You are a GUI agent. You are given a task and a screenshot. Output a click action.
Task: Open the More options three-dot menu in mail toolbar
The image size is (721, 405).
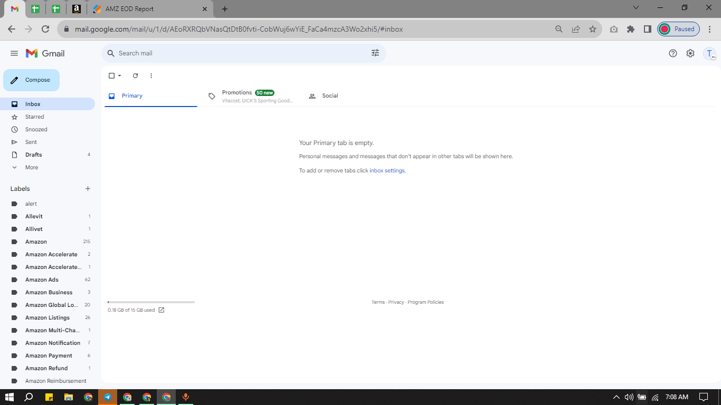pos(151,76)
